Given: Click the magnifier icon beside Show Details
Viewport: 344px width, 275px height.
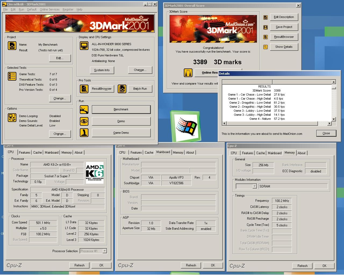Looking at the screenshot, I should pyautogui.click(x=266, y=47).
